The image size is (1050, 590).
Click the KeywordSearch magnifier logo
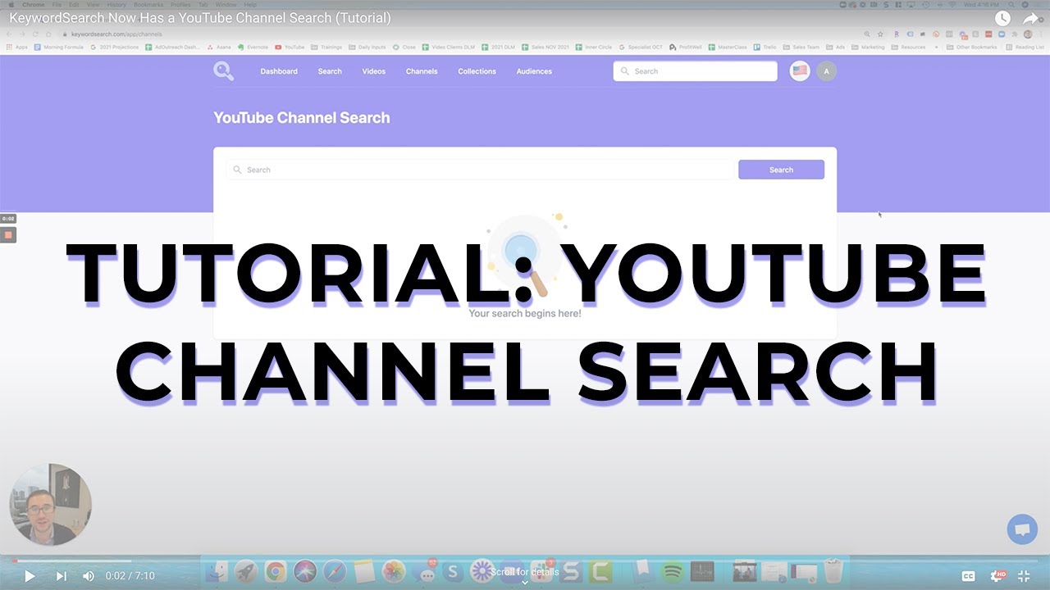pos(223,71)
